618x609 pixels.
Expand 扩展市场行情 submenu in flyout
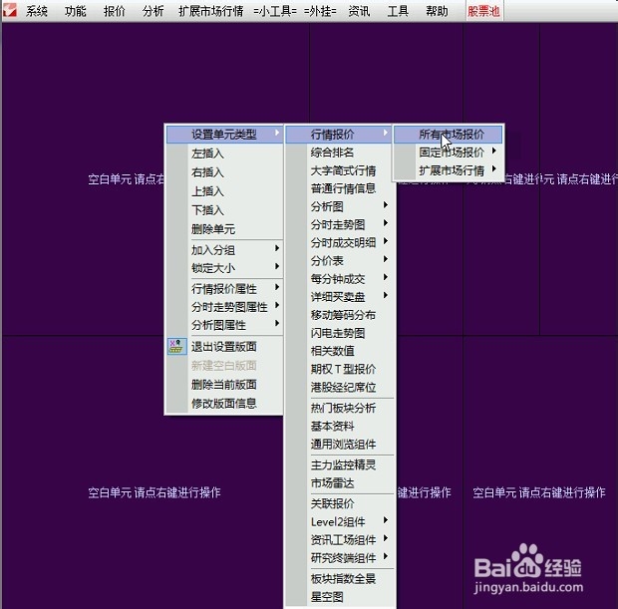click(449, 170)
